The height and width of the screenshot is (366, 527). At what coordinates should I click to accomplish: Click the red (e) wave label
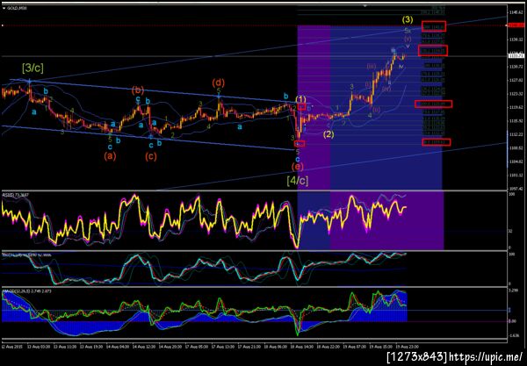[x=298, y=166]
